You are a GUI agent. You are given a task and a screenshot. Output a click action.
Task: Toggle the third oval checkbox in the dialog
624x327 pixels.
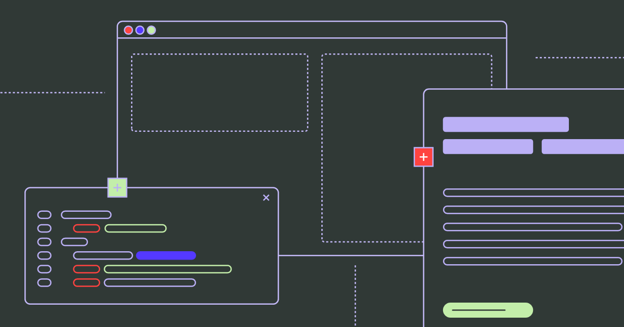pyautogui.click(x=44, y=241)
